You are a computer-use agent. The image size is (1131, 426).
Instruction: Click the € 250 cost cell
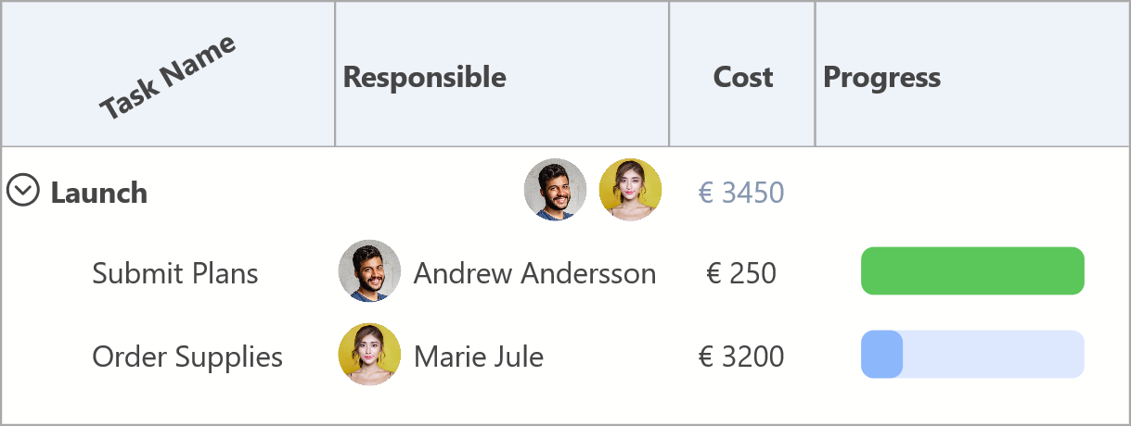[x=740, y=273]
